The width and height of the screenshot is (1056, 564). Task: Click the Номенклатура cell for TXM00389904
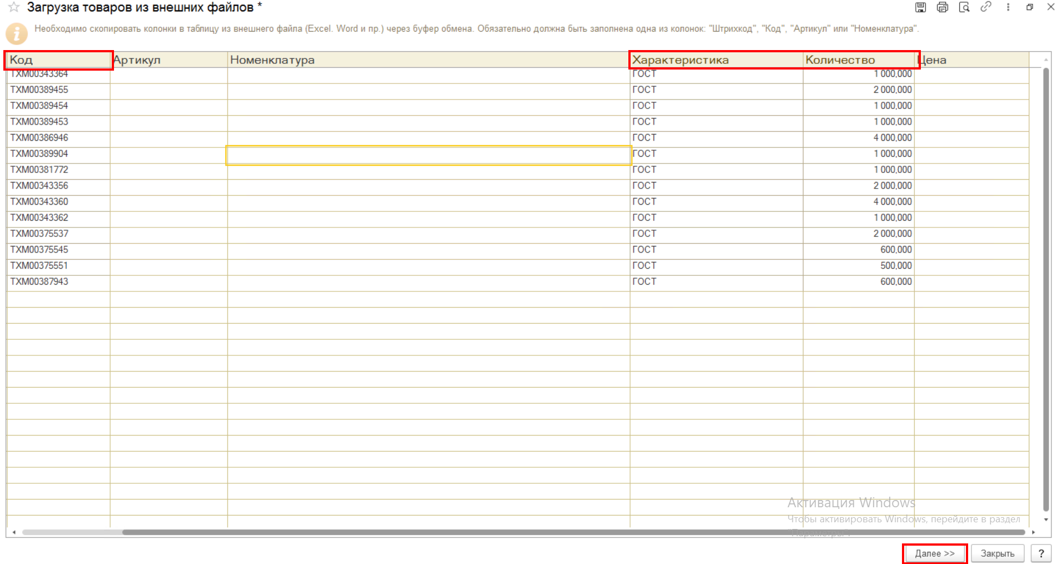click(428, 155)
